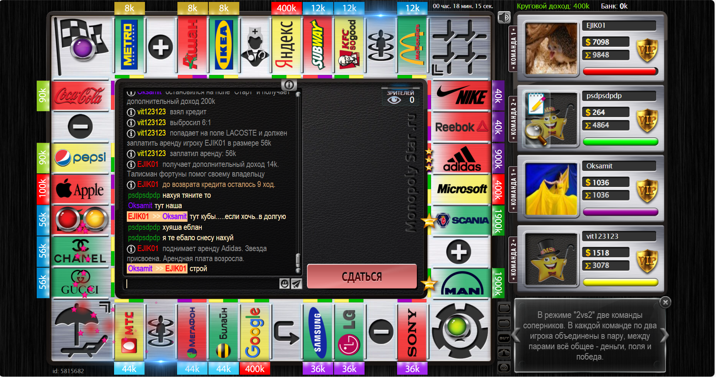The image size is (716, 377).
Task: Show the previous tip with left chevron
Action: pyautogui.click(x=516, y=335)
